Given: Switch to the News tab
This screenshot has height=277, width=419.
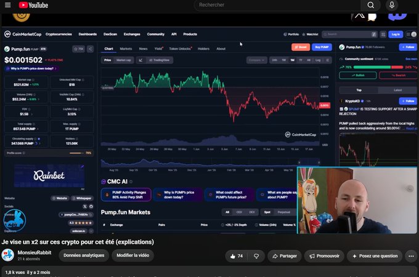Looking at the screenshot, I should coord(143,49).
